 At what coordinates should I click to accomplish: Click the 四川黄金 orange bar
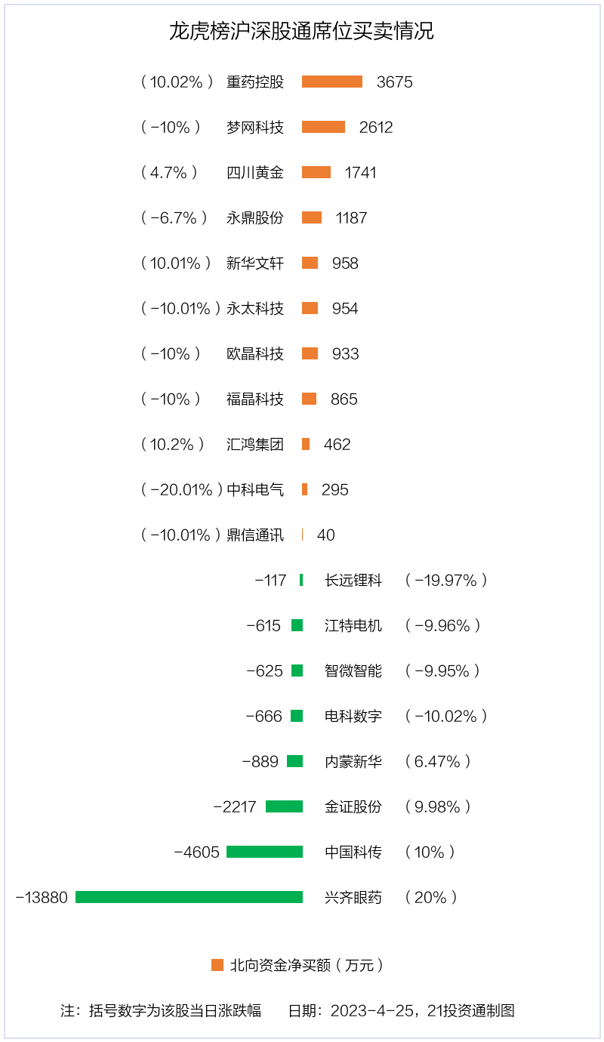click(x=316, y=172)
